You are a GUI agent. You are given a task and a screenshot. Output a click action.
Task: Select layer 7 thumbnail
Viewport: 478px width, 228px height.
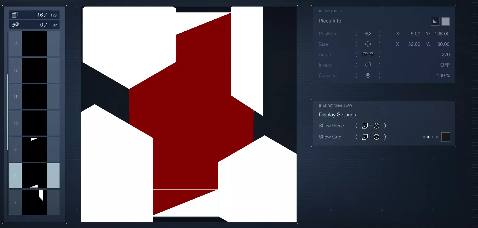[34, 202]
